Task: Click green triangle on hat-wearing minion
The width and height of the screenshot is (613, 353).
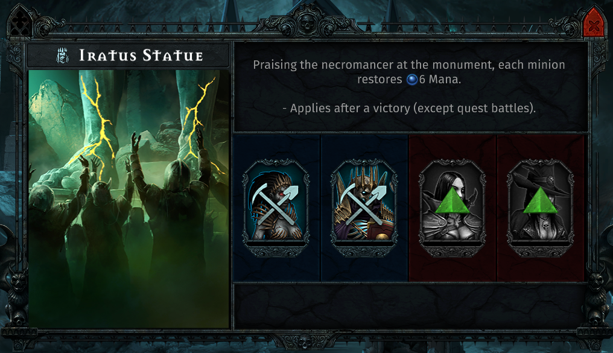Action: (540, 200)
